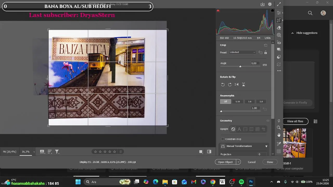
Task: Open the Presets overlapping circles icon
Action: [x=279, y=57]
